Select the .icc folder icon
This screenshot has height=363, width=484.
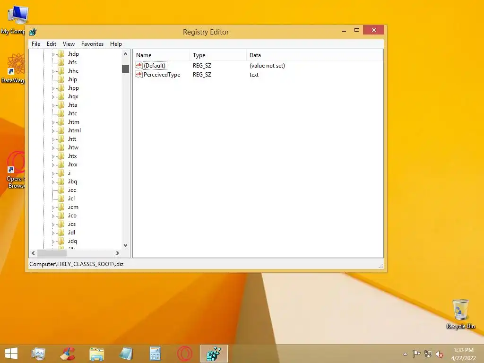coord(61,190)
